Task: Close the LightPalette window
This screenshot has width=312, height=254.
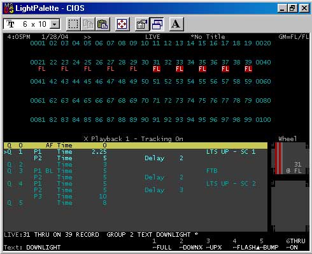Action: 304,8
